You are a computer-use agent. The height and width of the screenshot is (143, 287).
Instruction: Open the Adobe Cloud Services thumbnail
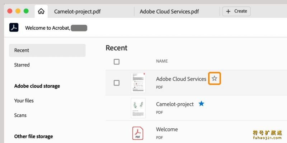[x=138, y=83]
